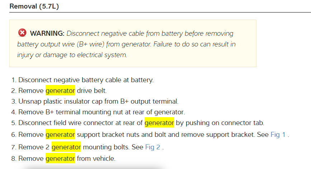This screenshot has height=169, width=311.
Task: Click highlighted "generator" in the "from vehicle" step
Action: [x=60, y=158]
